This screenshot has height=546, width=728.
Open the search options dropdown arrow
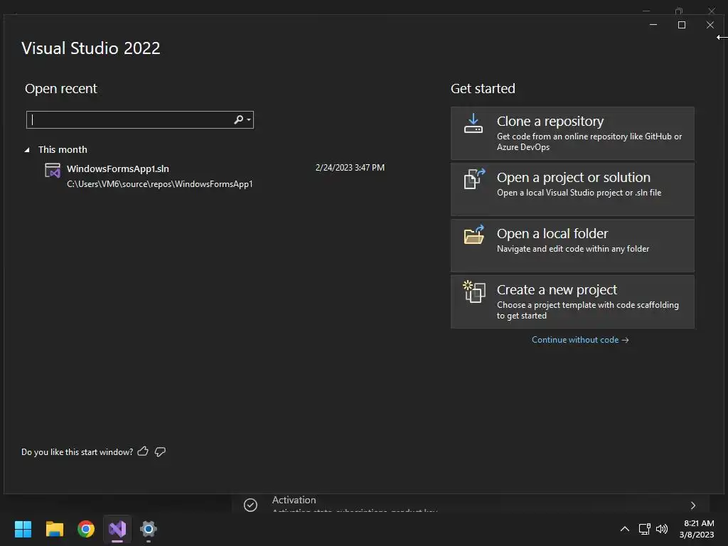[x=249, y=119]
